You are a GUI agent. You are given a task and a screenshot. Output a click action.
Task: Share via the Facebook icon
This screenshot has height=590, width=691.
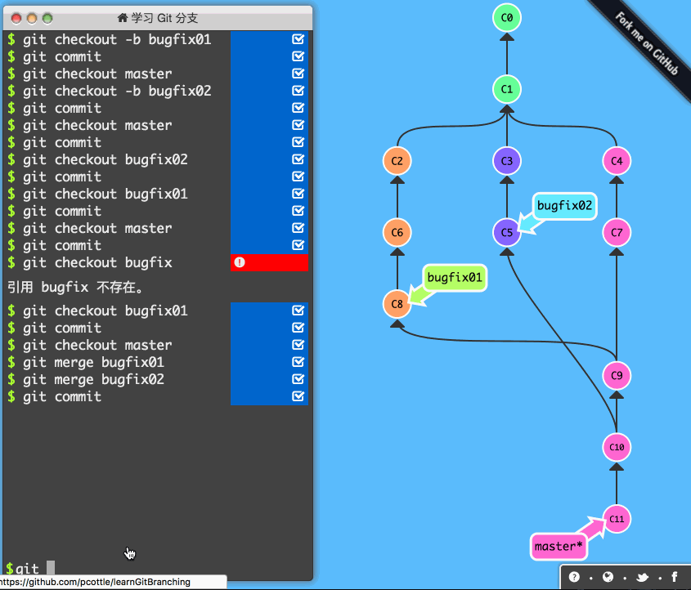[675, 577]
